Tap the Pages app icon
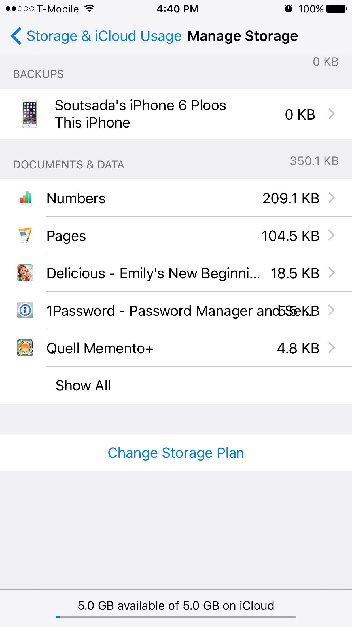This screenshot has height=627, width=352. pyautogui.click(x=26, y=235)
